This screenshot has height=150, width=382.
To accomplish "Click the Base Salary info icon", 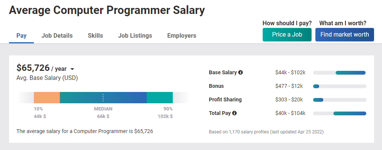I will tap(240, 72).
